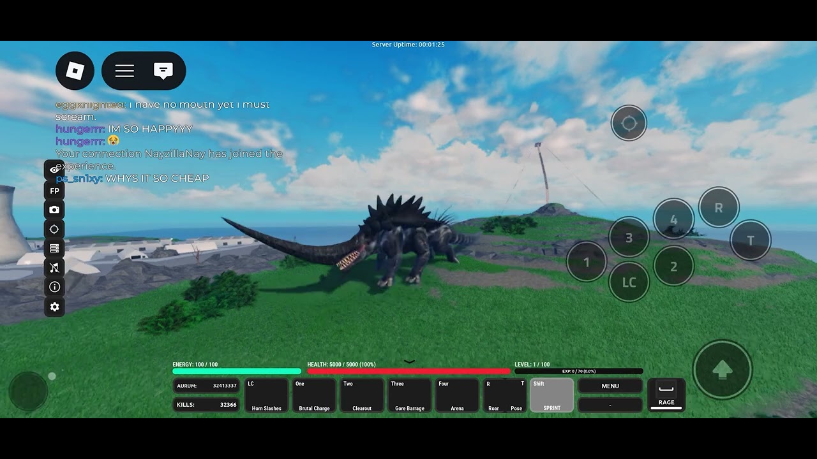The width and height of the screenshot is (817, 459).
Task: Click the Server Uptime text
Action: (408, 45)
